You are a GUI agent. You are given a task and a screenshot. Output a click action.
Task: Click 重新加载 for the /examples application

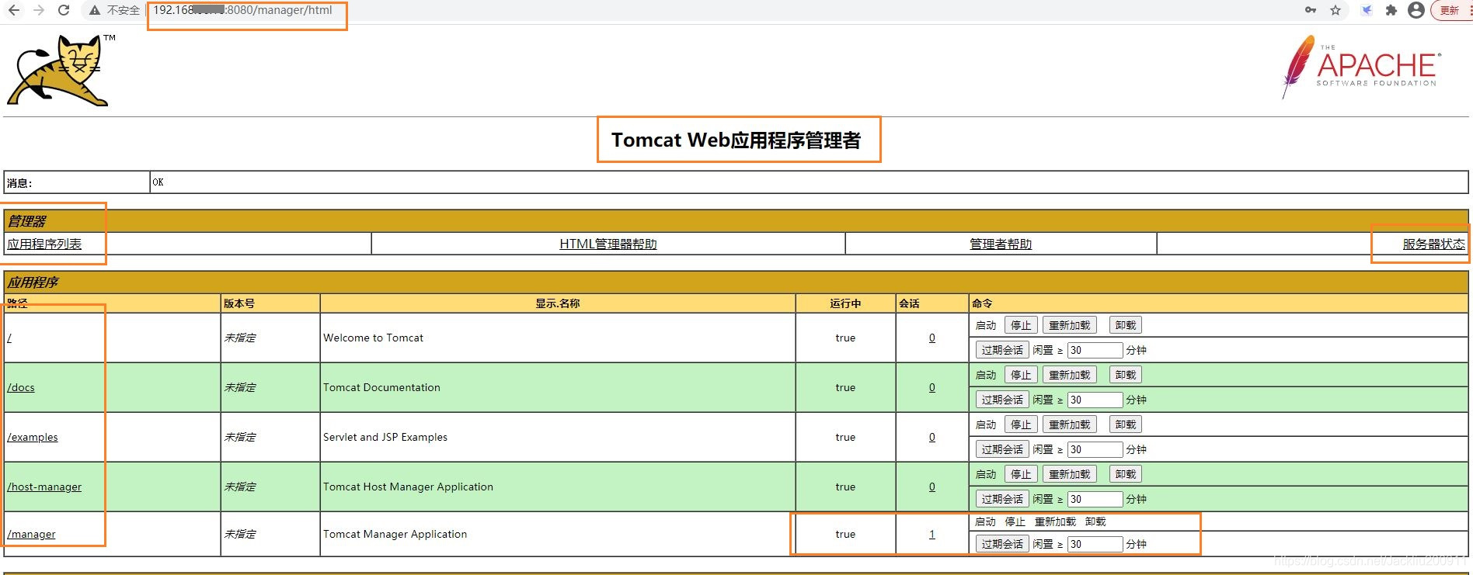[x=1070, y=424]
